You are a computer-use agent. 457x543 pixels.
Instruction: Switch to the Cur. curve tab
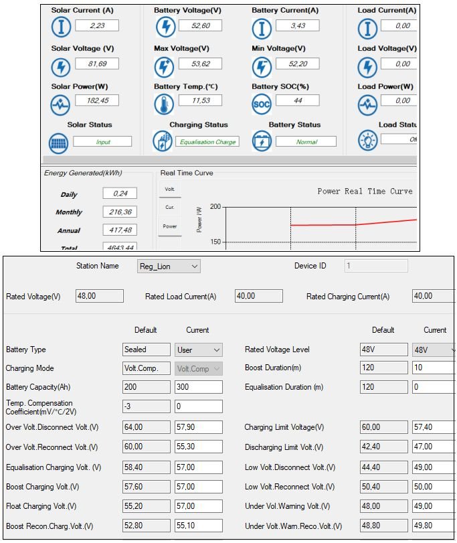[170, 208]
